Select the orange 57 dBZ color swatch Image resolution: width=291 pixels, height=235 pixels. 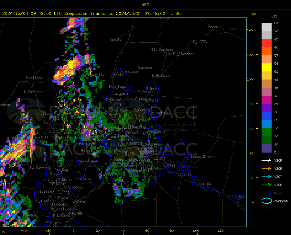tap(266, 51)
